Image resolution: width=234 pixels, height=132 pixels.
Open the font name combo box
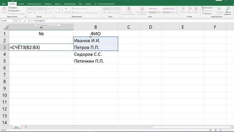pyautogui.click(x=34, y=9)
